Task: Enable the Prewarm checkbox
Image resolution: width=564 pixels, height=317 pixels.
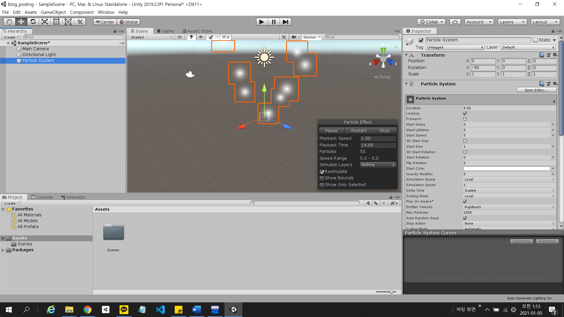Action: click(x=465, y=119)
